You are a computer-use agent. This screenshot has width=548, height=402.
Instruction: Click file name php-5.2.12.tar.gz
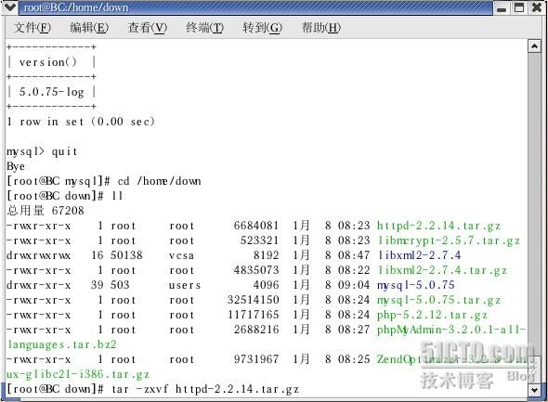tap(432, 315)
